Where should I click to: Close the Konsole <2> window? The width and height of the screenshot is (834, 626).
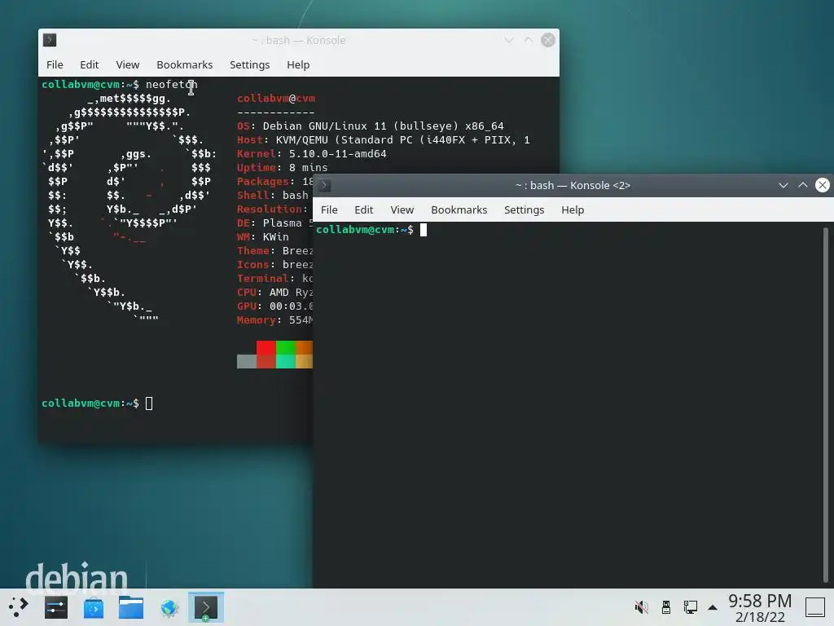(x=823, y=185)
